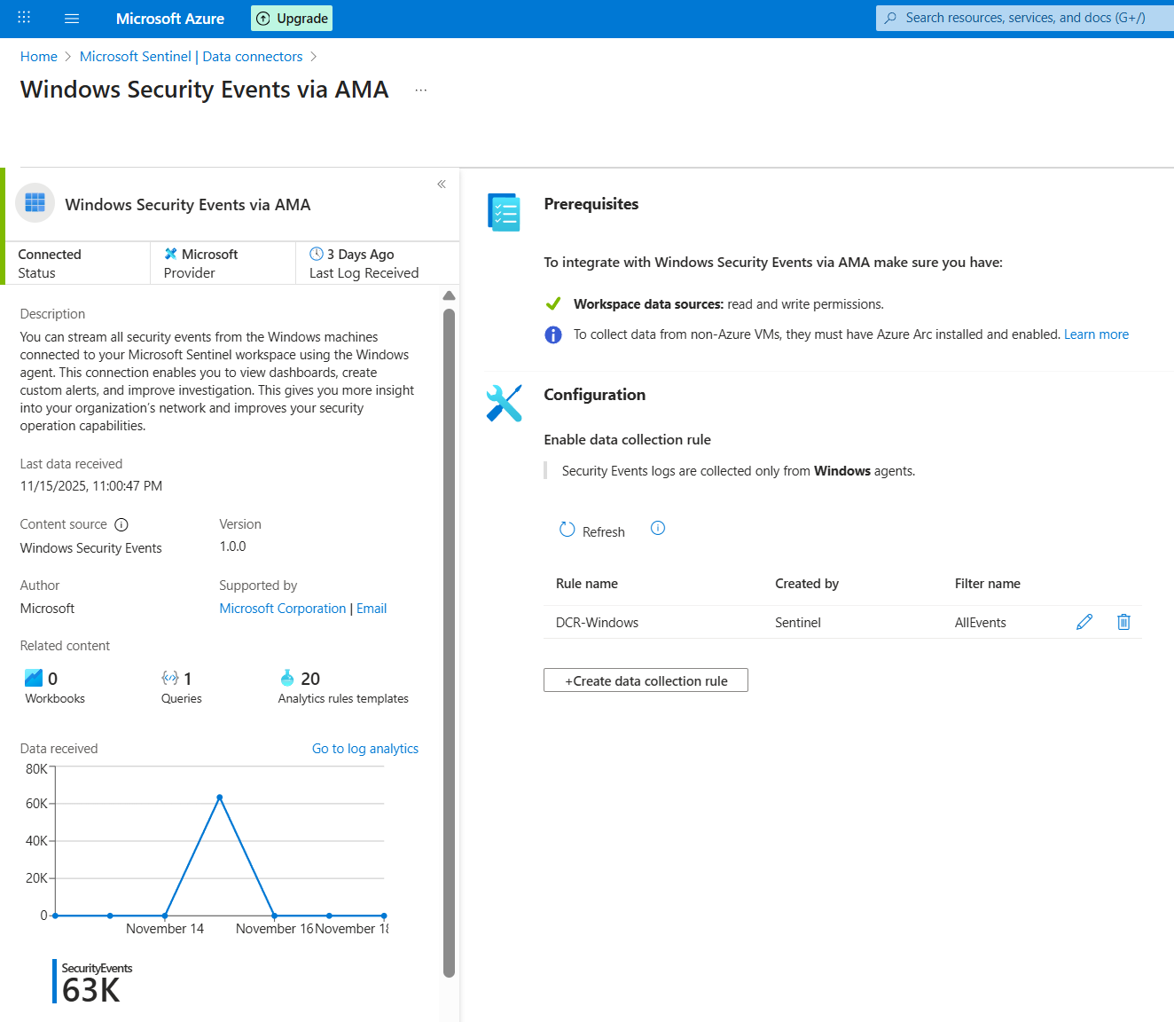This screenshot has width=1174, height=1022.
Task: Delete the DCR-Windows rule with the trash icon
Action: click(x=1123, y=622)
